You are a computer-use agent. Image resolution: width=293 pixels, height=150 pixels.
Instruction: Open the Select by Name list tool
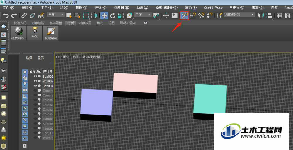(x=77, y=15)
